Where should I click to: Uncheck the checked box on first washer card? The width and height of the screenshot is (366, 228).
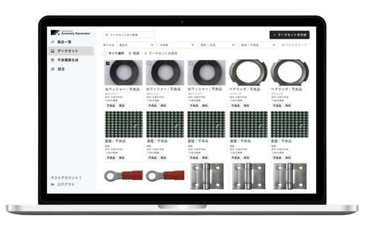coord(108,63)
